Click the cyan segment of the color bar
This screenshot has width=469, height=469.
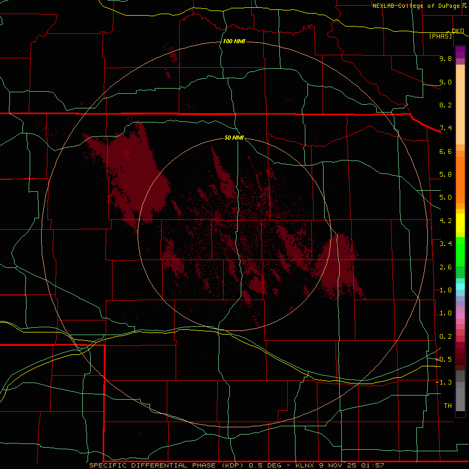460,287
